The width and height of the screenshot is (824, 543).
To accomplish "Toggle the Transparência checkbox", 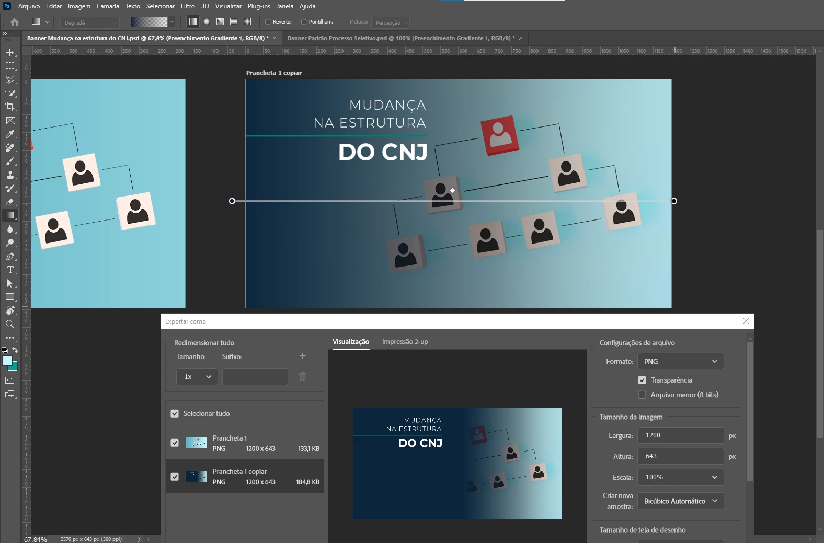I will tap(642, 380).
